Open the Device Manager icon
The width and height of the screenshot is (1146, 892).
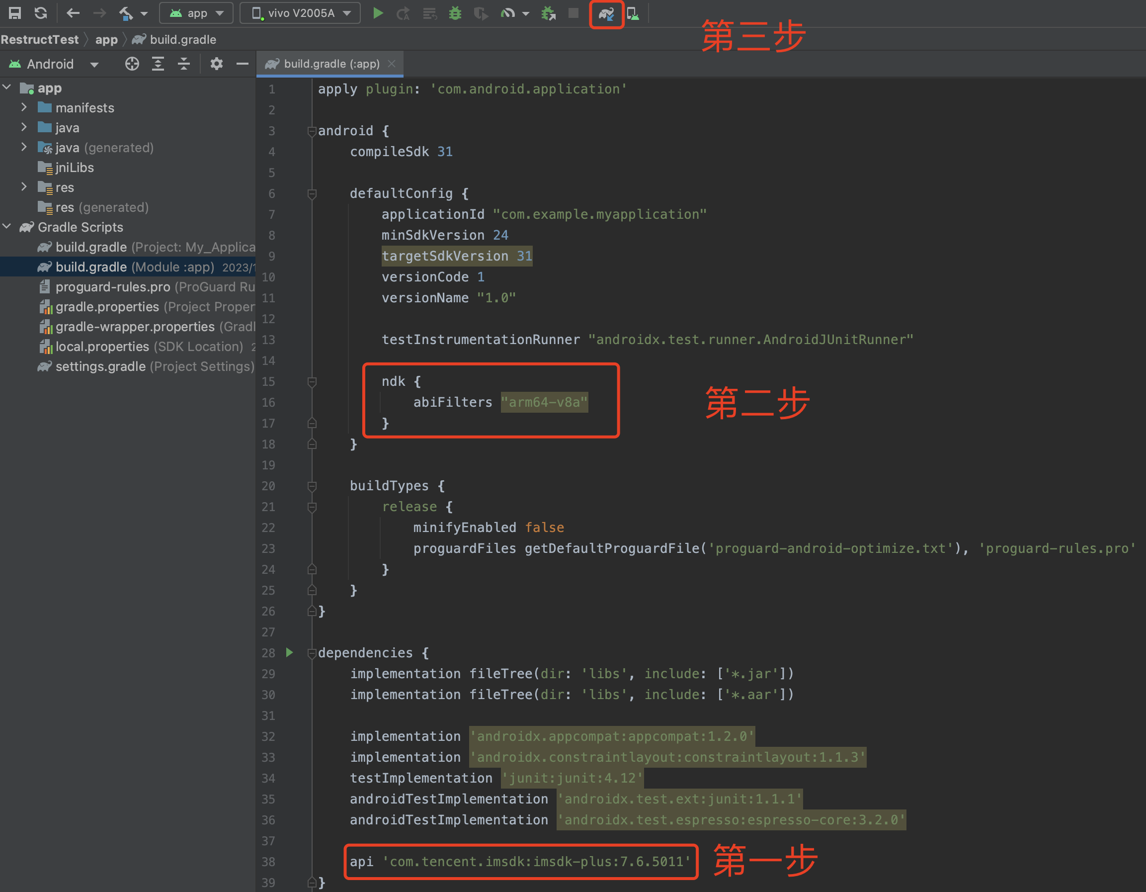coord(633,13)
